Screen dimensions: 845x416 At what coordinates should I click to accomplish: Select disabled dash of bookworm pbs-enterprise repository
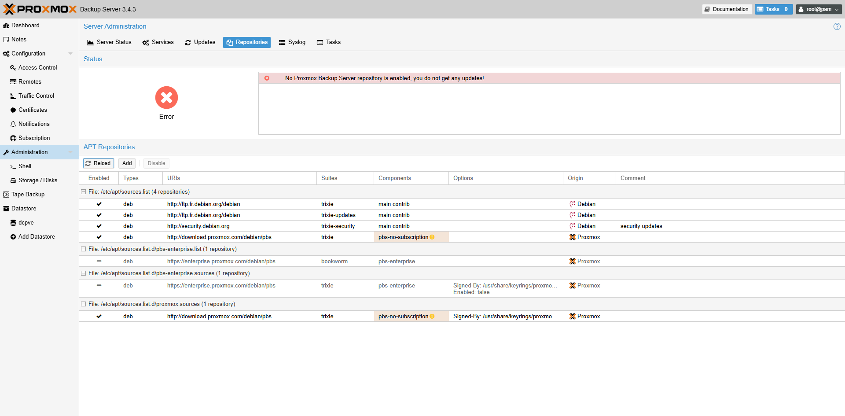[99, 261]
